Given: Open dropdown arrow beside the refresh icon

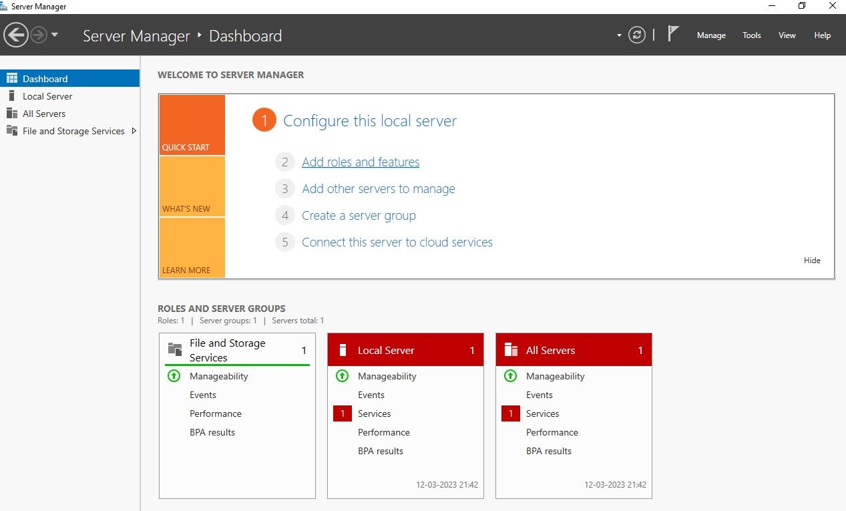Looking at the screenshot, I should [x=619, y=35].
